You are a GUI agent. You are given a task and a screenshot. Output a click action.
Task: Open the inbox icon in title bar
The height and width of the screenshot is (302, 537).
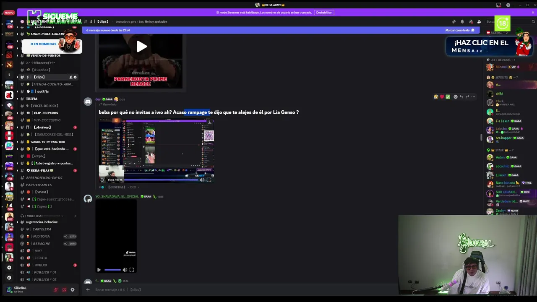[x=498, y=5]
